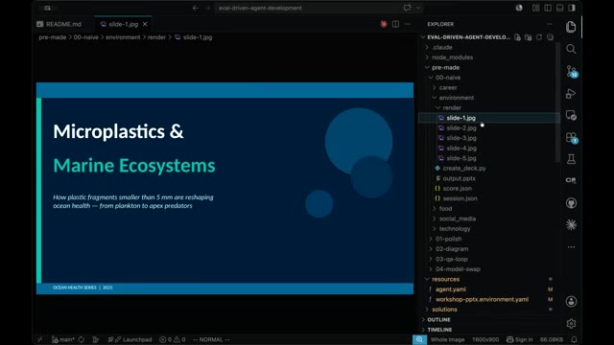Open chat dropdown arrow in title bar
The height and width of the screenshot is (345, 614).
point(418,8)
